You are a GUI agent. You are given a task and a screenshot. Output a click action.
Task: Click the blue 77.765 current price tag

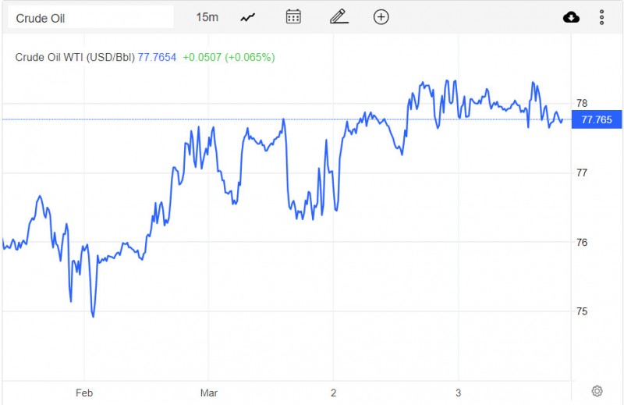click(x=597, y=119)
